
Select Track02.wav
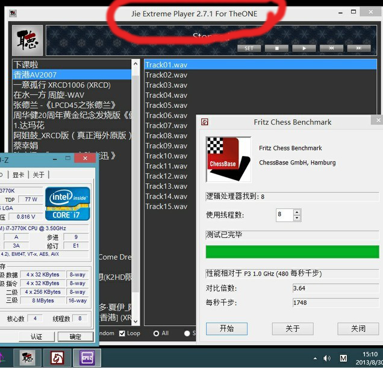coord(260,75)
